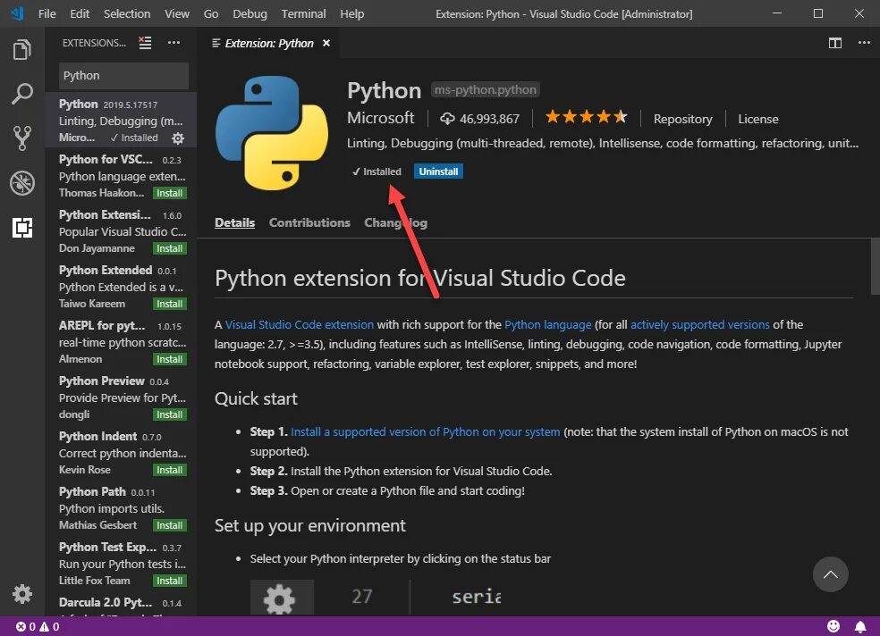Open the Manage gear in activity bar
Image resolution: width=880 pixels, height=636 pixels.
22,594
